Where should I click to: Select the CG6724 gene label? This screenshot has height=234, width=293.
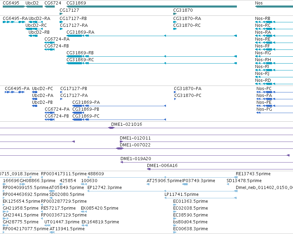(53, 3)
